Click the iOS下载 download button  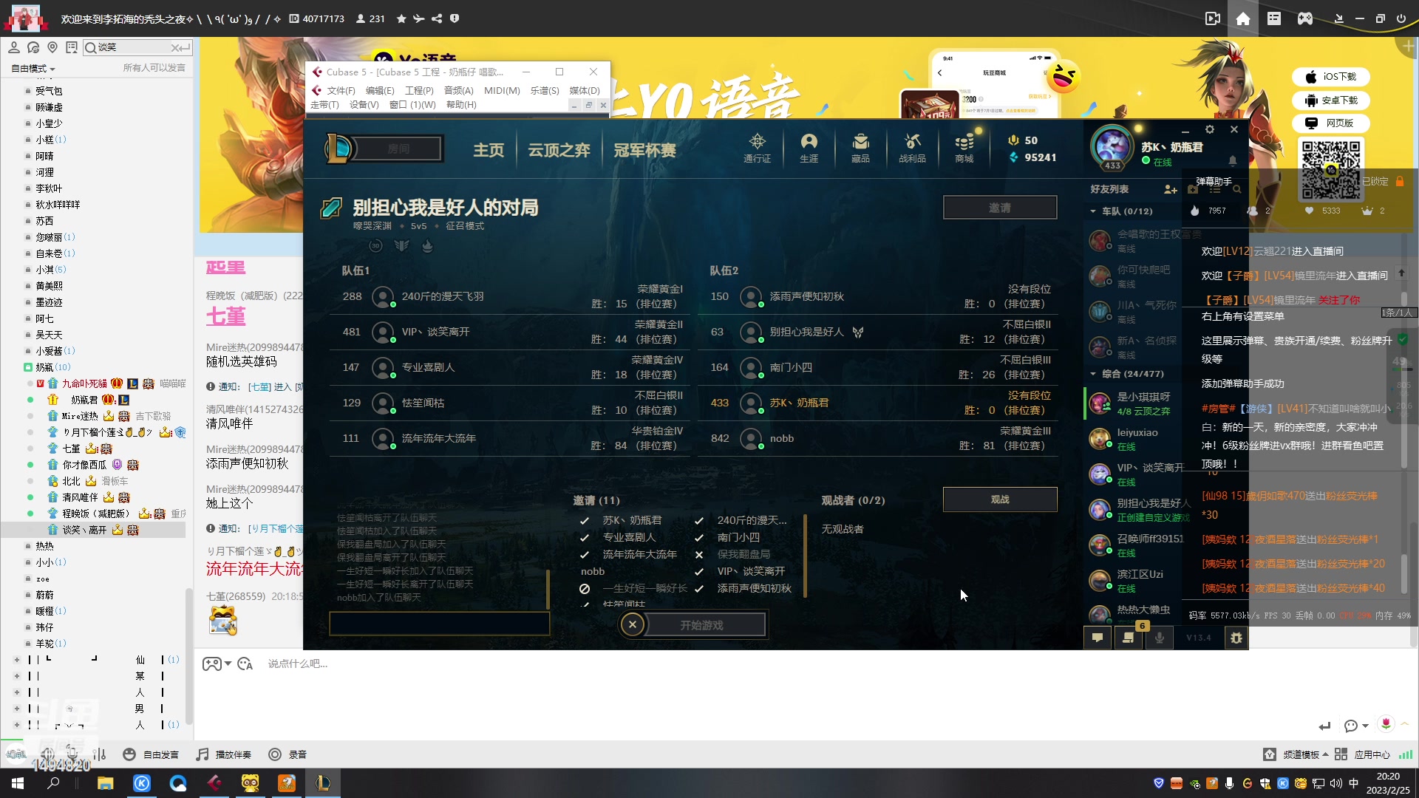(x=1331, y=77)
